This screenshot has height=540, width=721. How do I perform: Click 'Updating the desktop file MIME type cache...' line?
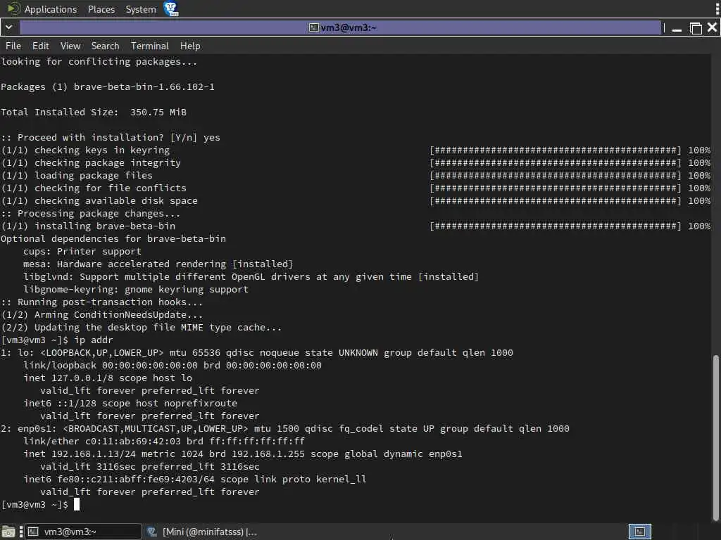pos(141,328)
